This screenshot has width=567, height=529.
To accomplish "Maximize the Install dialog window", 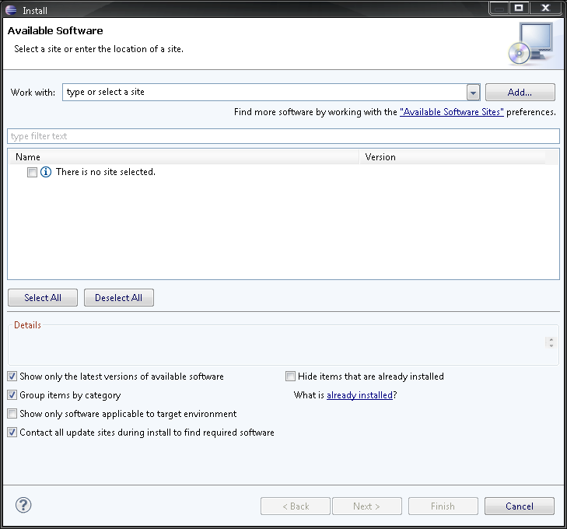I will point(519,8).
